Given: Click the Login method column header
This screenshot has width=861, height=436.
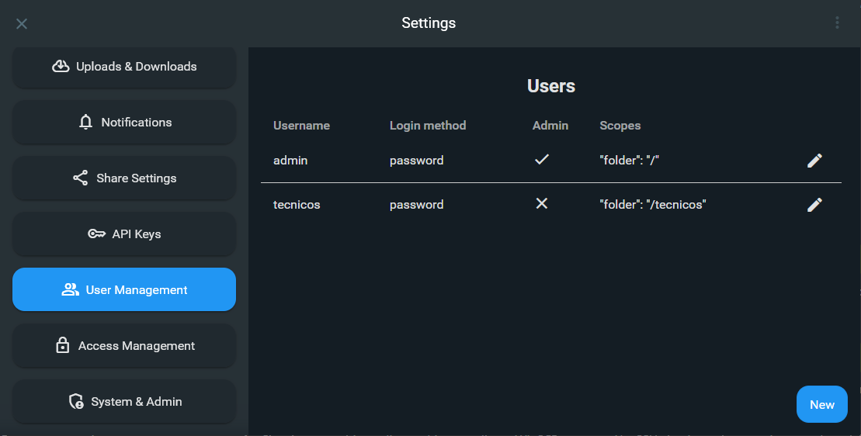Looking at the screenshot, I should (428, 126).
